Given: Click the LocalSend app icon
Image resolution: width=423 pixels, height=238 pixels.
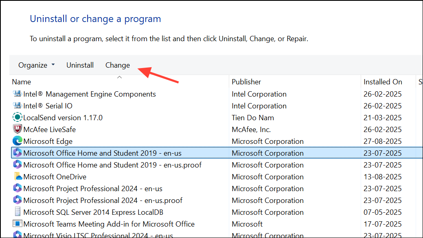Looking at the screenshot, I should (17, 117).
